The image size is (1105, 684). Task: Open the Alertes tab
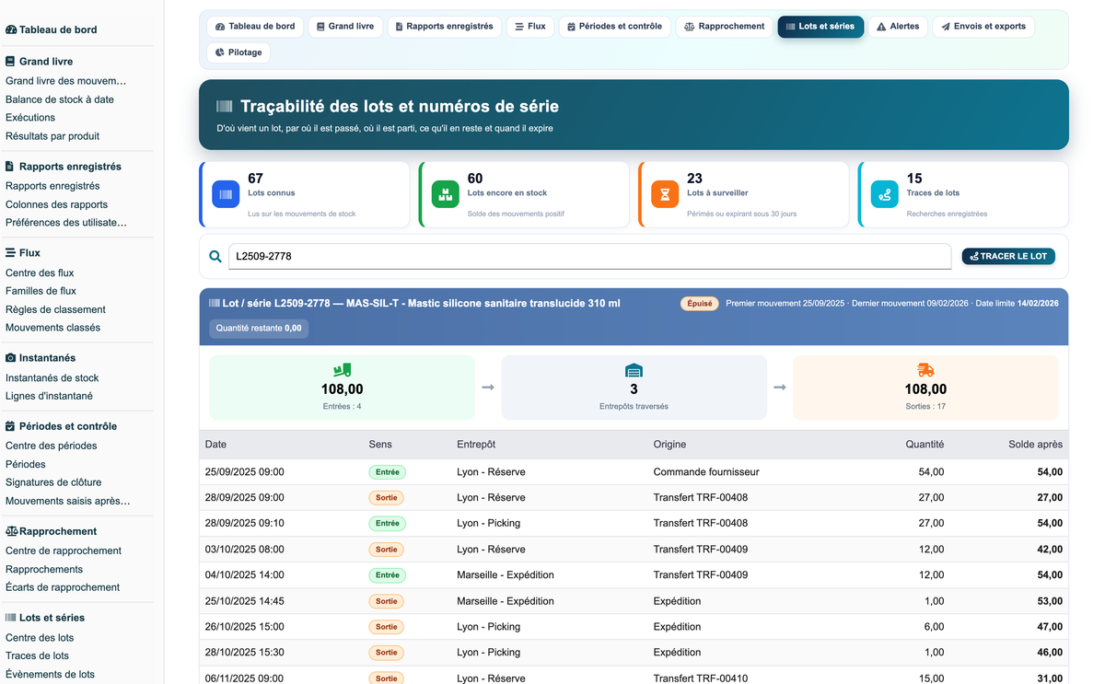(898, 27)
